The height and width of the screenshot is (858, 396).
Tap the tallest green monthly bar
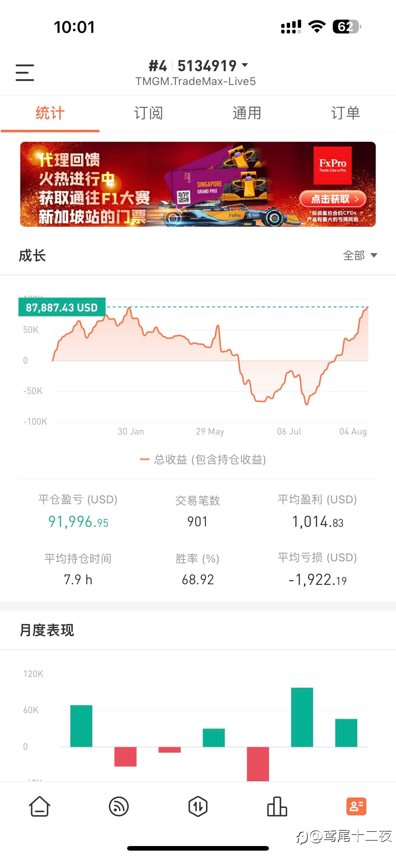coord(302,717)
